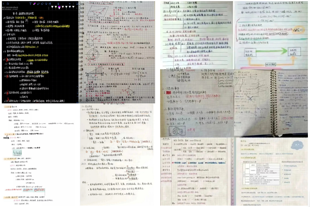
Task: Choose the selected purple pen preset
Action: (59, 7)
